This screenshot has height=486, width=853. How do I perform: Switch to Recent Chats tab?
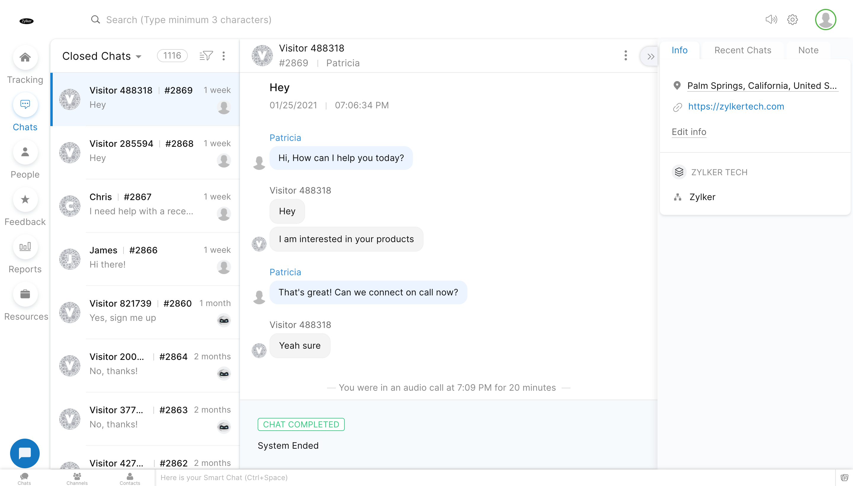(743, 50)
